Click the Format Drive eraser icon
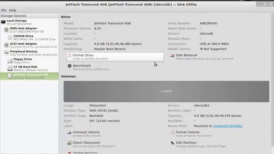 69,55
